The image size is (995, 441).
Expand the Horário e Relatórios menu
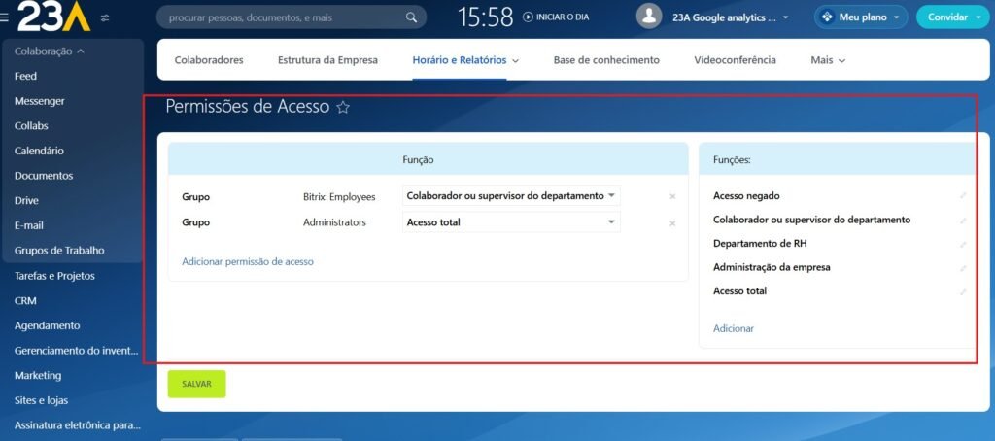[x=515, y=61]
